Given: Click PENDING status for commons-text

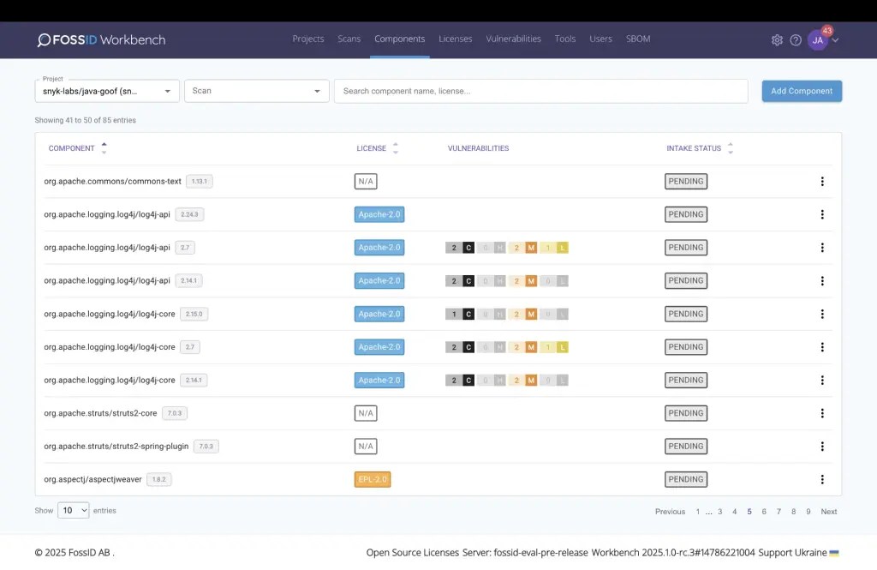Looking at the screenshot, I should [686, 182].
